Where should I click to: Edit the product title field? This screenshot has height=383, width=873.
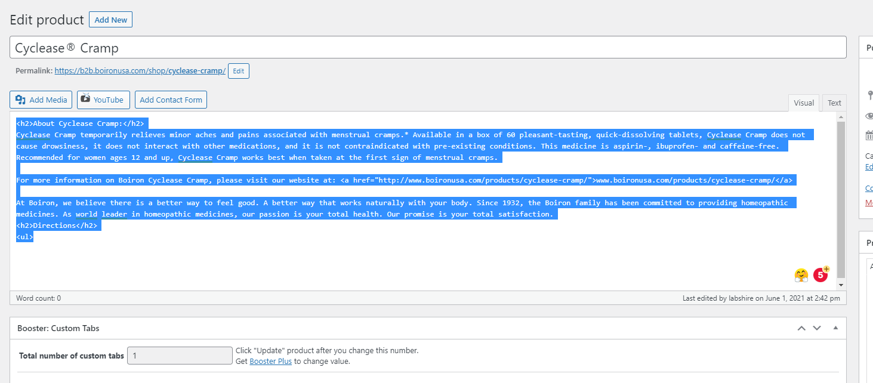click(428, 48)
